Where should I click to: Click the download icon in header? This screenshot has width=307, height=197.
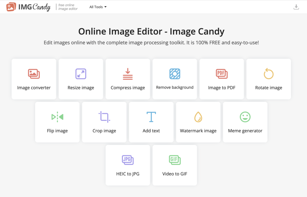(x=296, y=7)
